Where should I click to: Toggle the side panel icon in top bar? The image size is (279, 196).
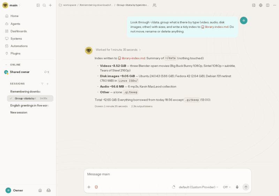(x=254, y=5)
